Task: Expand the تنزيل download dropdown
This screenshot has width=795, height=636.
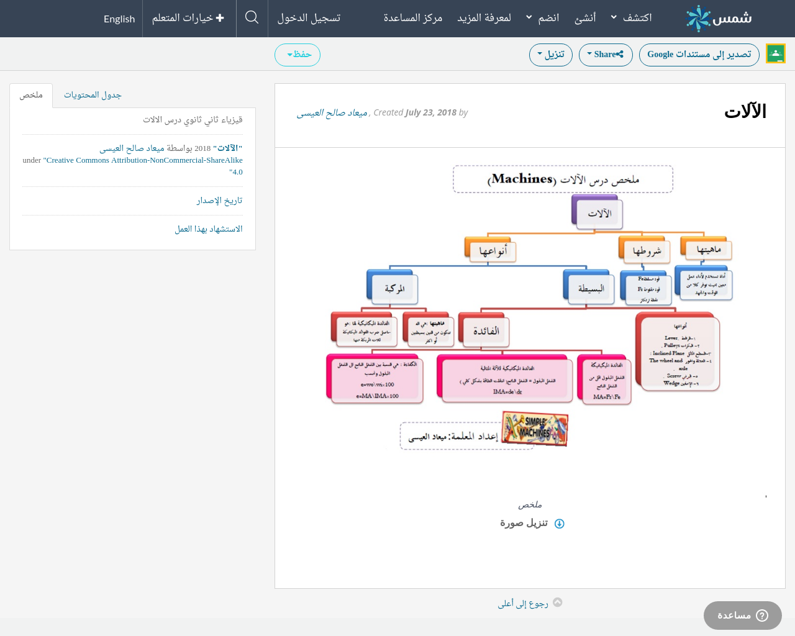Action: click(x=550, y=55)
